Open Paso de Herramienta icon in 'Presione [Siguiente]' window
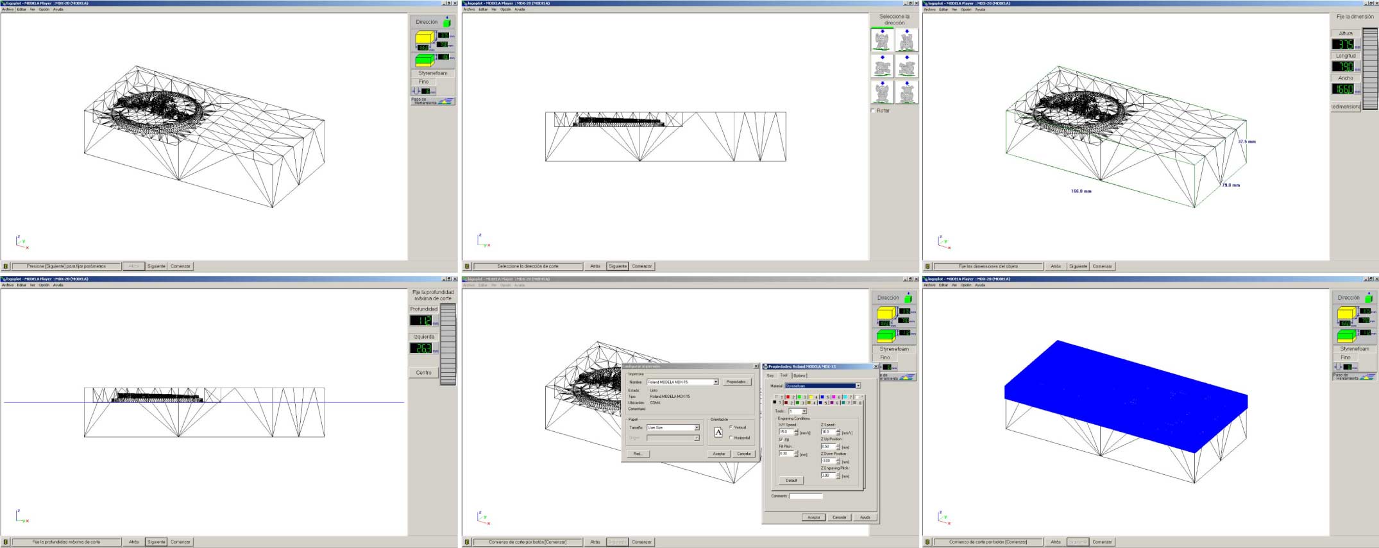 [x=446, y=101]
